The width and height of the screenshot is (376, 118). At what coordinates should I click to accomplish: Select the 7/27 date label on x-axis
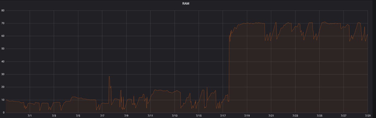pos(343,116)
